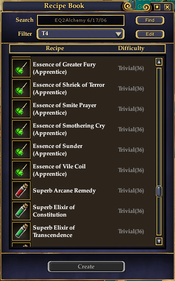This screenshot has height=281, width=175.
Task: Click the recipe list scroll-down arrow
Action: 159,241
